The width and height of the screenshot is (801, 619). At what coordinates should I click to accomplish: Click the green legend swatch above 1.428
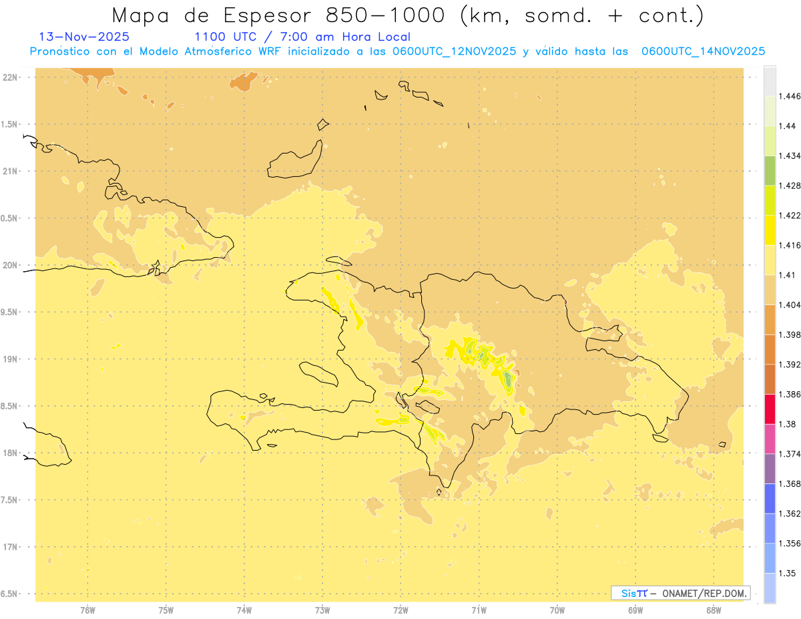pos(770,170)
